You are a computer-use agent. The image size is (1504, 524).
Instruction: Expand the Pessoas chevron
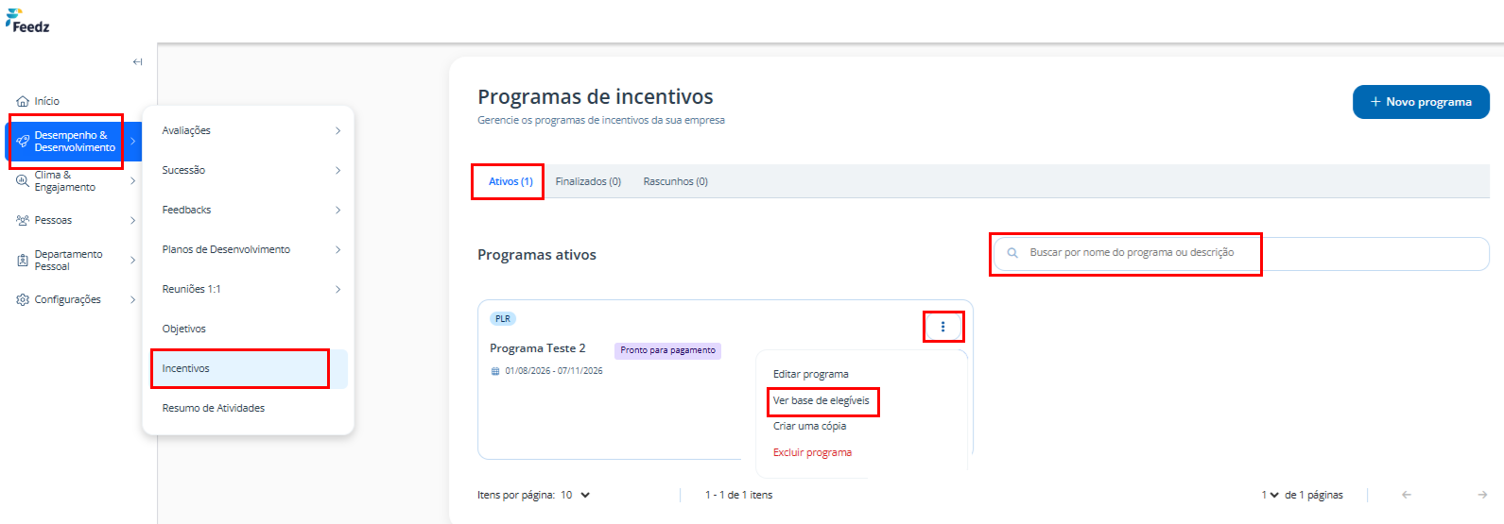click(133, 220)
